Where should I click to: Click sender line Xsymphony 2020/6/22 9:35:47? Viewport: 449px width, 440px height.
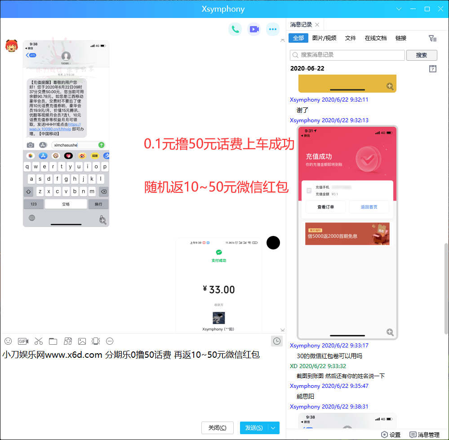click(329, 386)
